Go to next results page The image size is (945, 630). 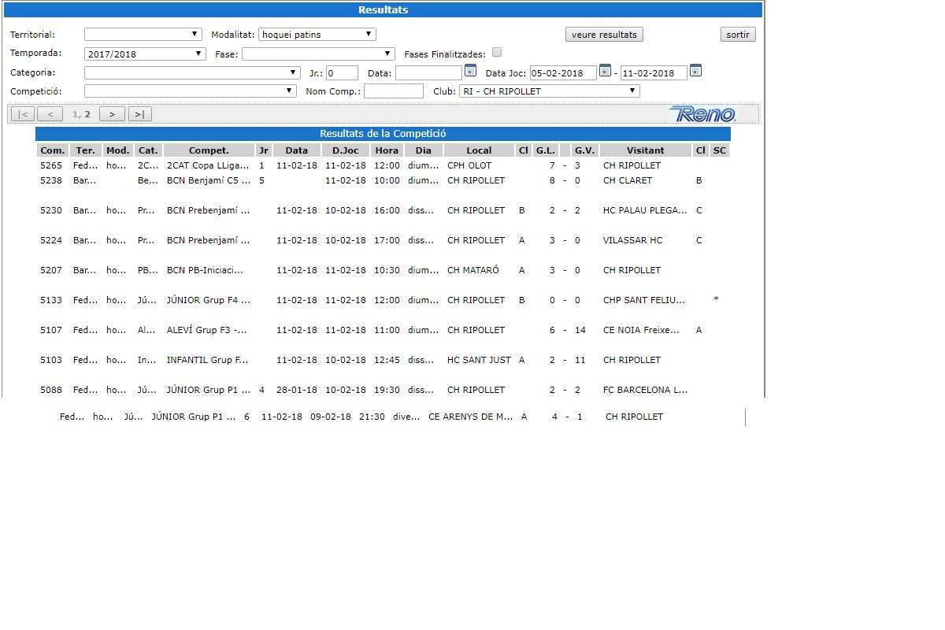click(112, 114)
